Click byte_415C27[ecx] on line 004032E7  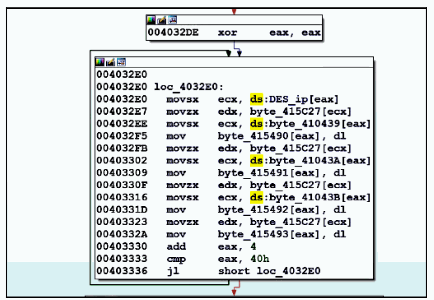(301, 111)
